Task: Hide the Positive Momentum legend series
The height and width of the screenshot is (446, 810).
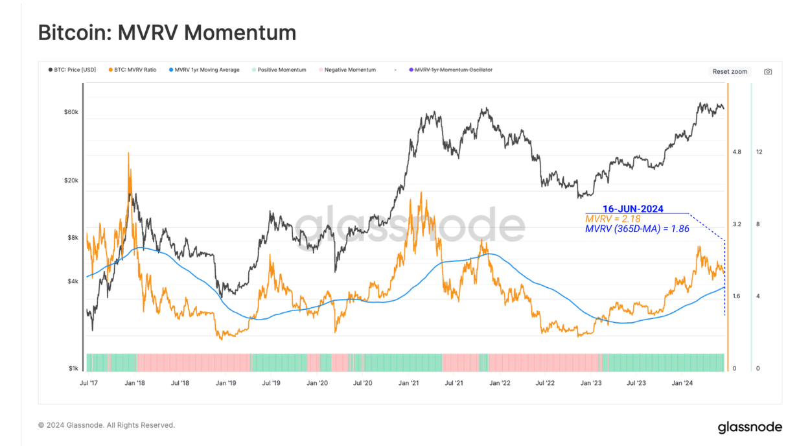Action: coord(279,70)
